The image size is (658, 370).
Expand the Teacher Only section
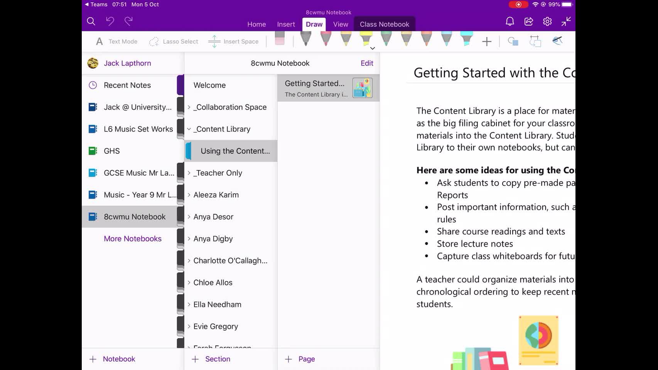pyautogui.click(x=189, y=173)
